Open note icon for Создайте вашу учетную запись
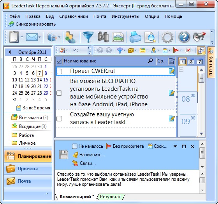The width and height of the screenshot is (218, 204). click(172, 119)
